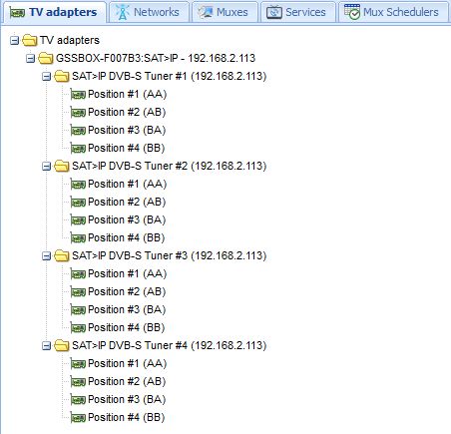Click folder icon of GSSBOX-F007B3 node
451x434 pixels.
pos(46,58)
